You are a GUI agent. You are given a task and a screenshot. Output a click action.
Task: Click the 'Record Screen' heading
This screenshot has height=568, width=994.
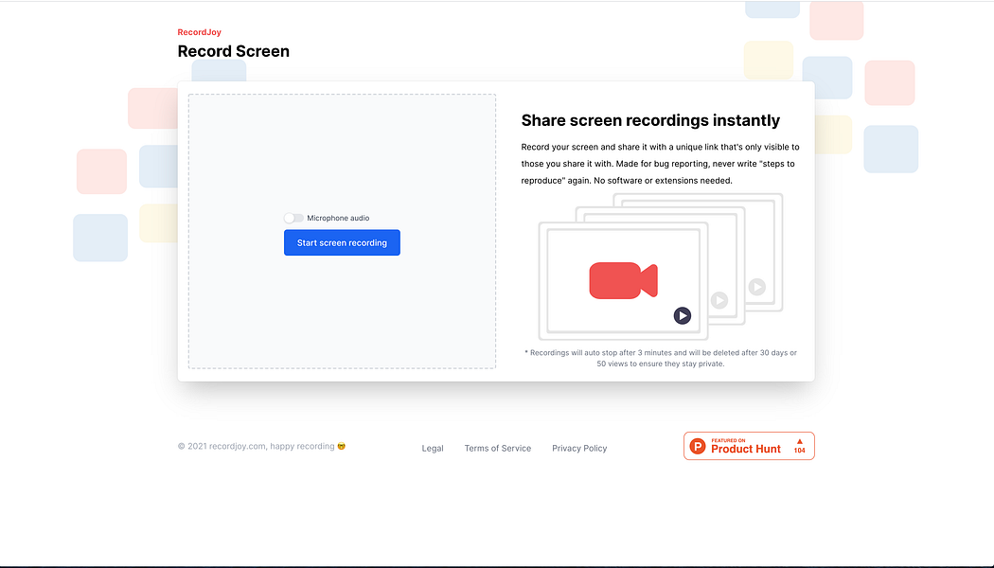point(233,51)
